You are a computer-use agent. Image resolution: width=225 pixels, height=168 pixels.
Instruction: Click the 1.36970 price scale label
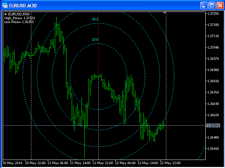click(213, 59)
